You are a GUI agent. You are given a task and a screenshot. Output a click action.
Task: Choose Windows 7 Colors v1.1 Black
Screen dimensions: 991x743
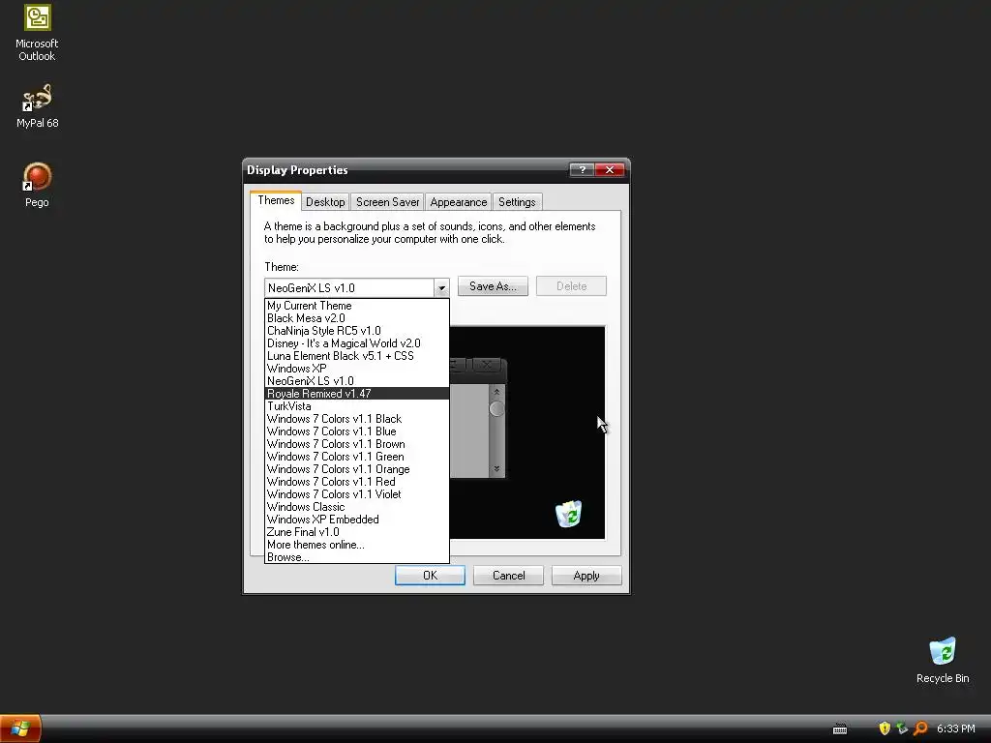[356, 419]
